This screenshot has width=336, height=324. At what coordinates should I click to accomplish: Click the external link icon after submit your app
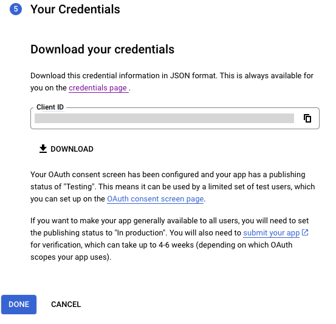pos(305,232)
